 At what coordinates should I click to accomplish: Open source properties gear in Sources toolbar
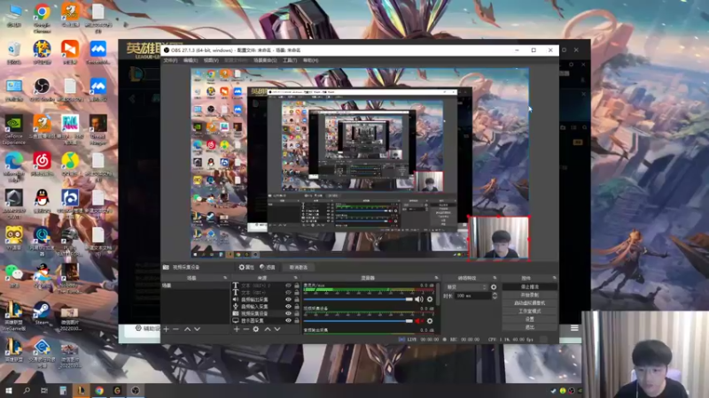pyautogui.click(x=256, y=329)
